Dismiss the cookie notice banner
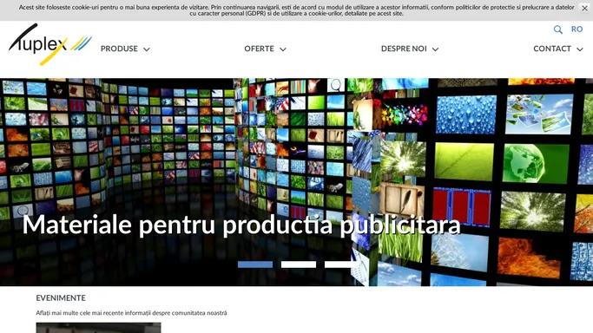The height and width of the screenshot is (333, 593). pos(584,8)
